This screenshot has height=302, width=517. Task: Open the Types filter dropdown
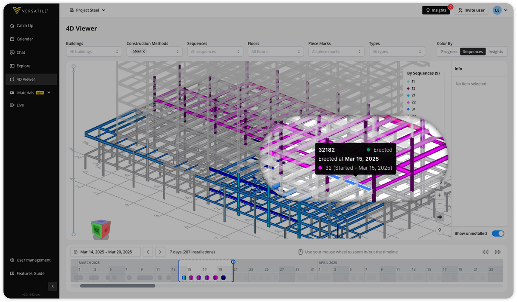point(397,52)
